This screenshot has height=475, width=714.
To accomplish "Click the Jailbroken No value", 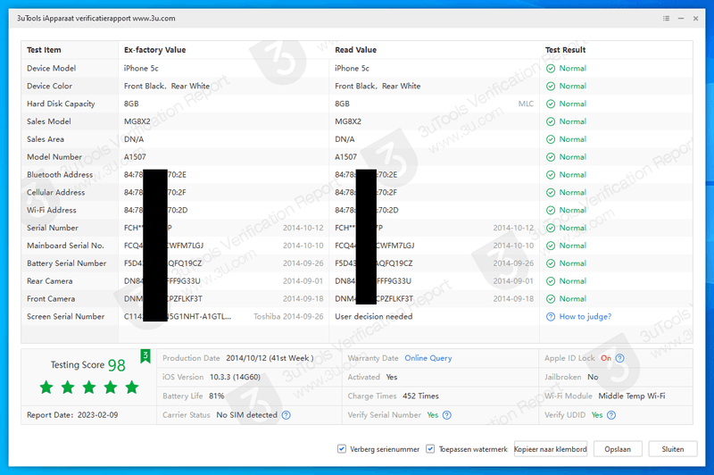I will 593,377.
